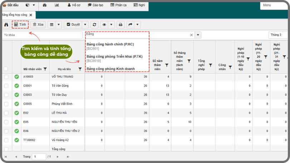Close the Bảng tổng hợp công tab
The width and height of the screenshot is (290, 163).
click(x=31, y=15)
